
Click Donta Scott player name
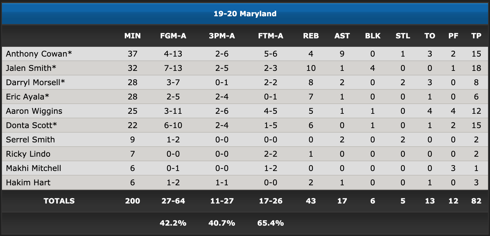click(x=32, y=125)
